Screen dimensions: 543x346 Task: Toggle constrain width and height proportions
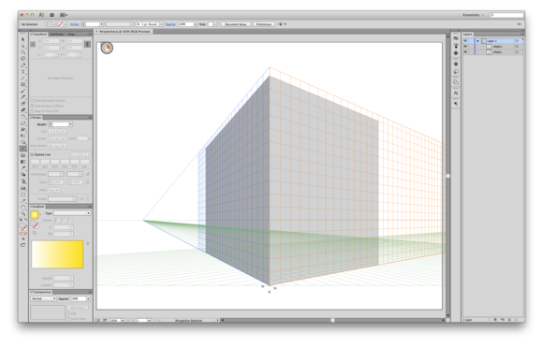[87, 44]
